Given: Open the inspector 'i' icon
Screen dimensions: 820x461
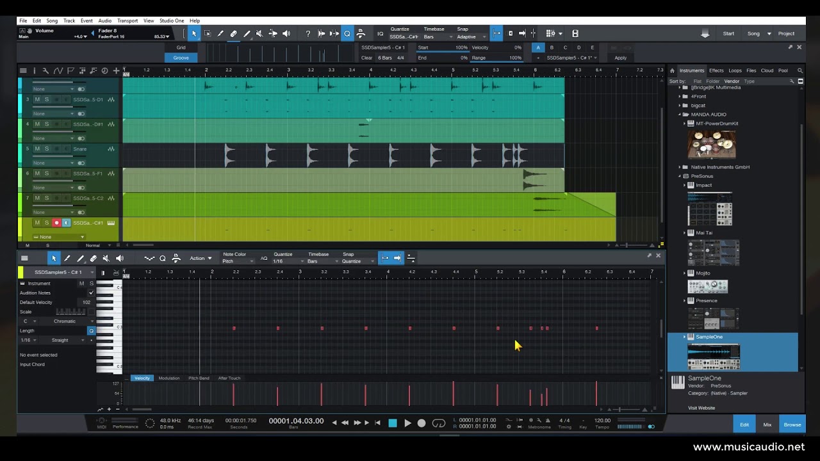Looking at the screenshot, I should pos(35,70).
